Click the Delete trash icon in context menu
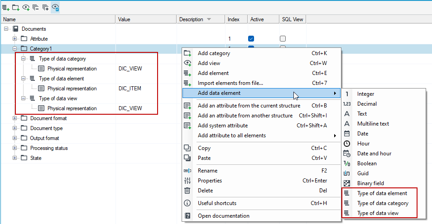The image size is (432, 224). [x=187, y=191]
